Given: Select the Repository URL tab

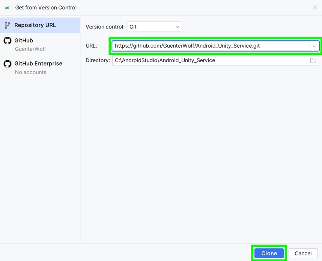Looking at the screenshot, I should pyautogui.click(x=35, y=25).
